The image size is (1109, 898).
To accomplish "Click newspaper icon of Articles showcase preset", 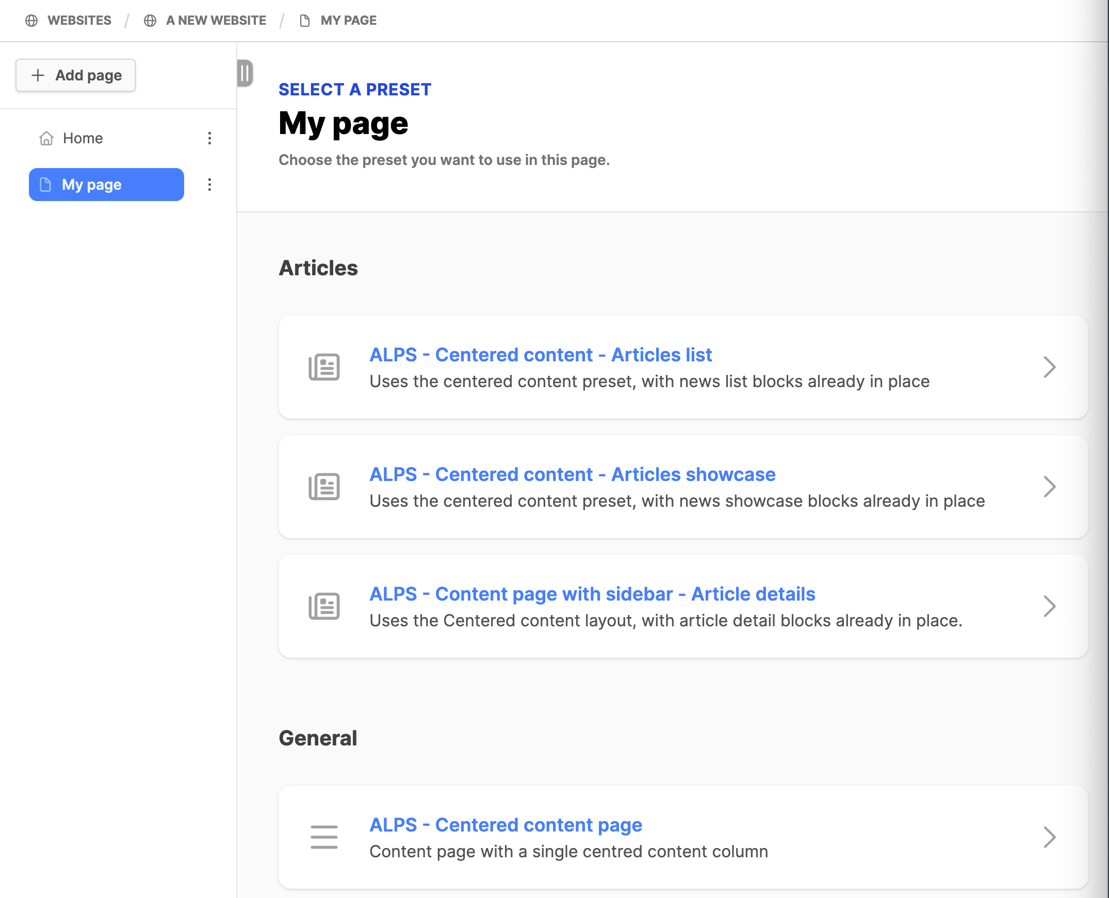I will tap(324, 487).
